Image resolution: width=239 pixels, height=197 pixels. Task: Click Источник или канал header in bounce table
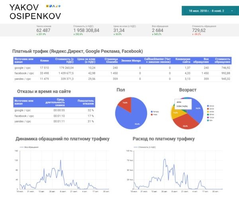click(x=24, y=102)
